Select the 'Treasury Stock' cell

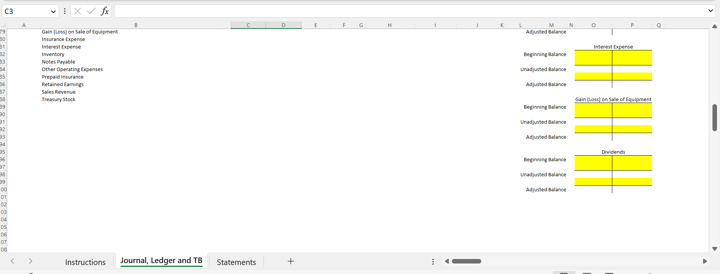tap(58, 100)
